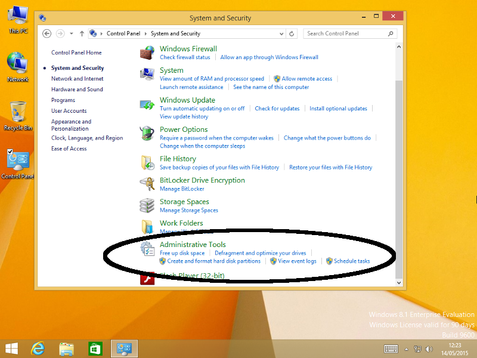Open Windows Firewall brick wall icon
The width and height of the screenshot is (477, 358).
(147, 53)
